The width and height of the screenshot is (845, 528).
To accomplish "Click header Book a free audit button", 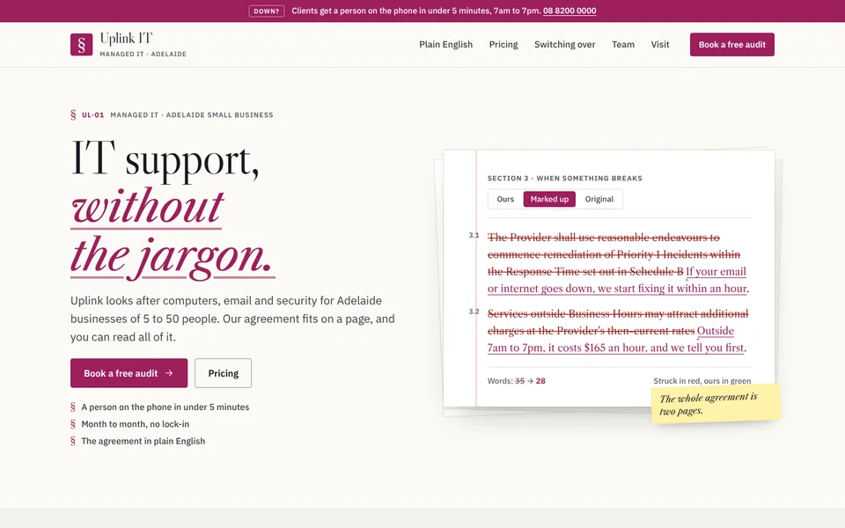I will pos(731,45).
